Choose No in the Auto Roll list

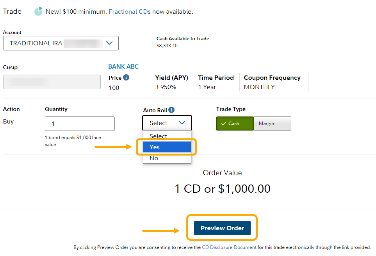pos(167,158)
